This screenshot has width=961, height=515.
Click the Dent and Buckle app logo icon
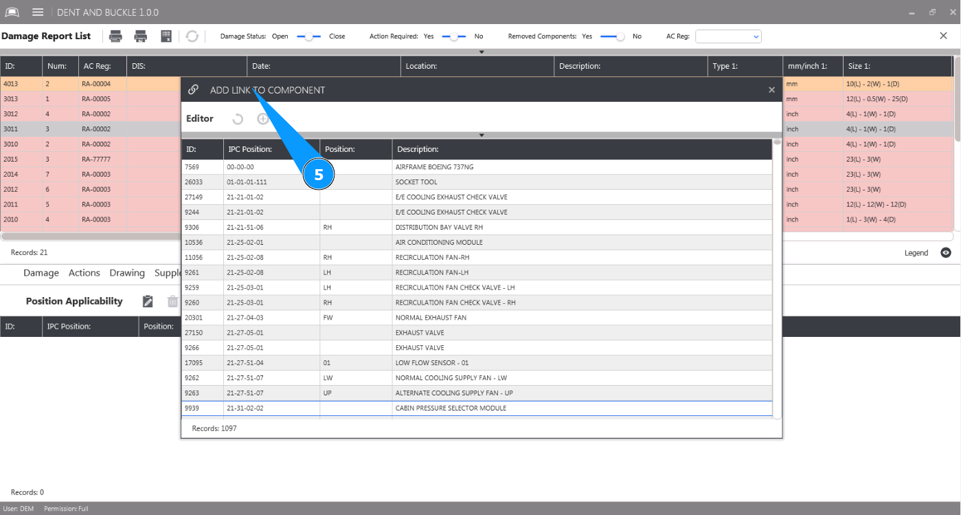pos(12,12)
